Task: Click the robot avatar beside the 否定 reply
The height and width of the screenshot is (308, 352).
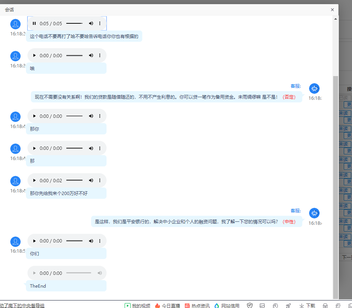Action: click(314, 88)
